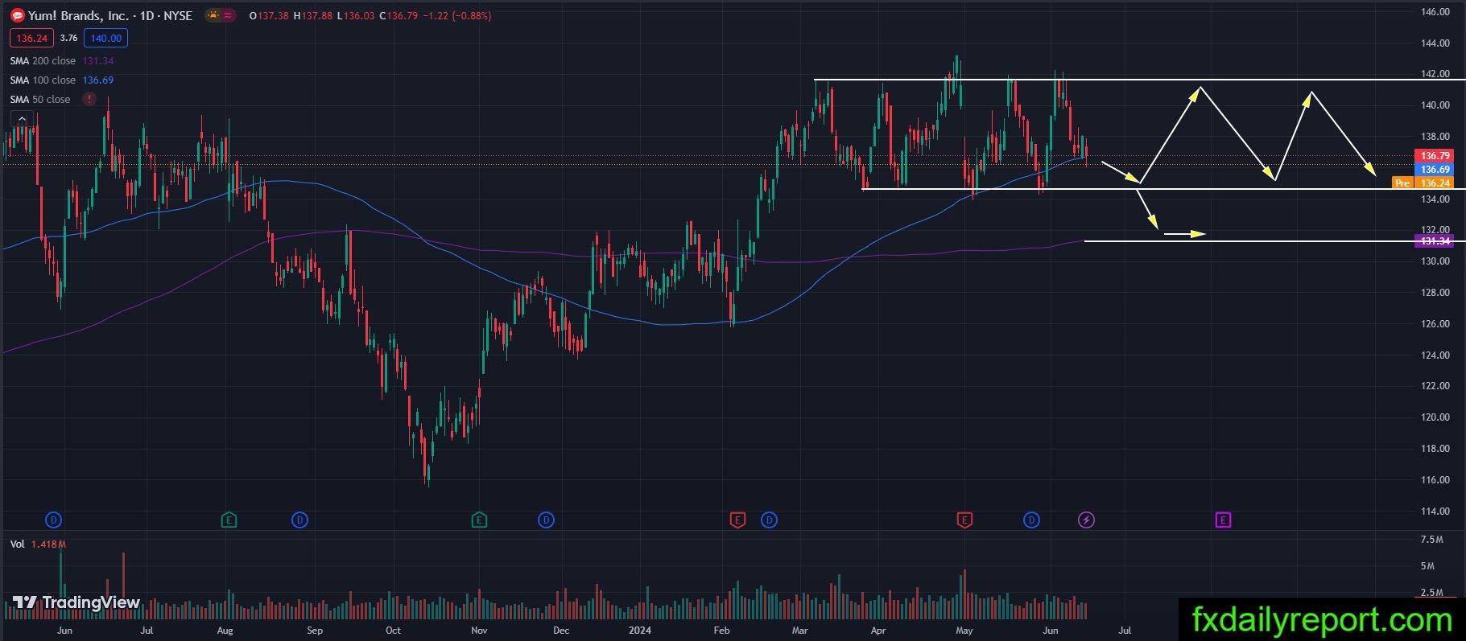Click the pink approximate-data status icon
This screenshot has width=1466, height=641.
click(228, 15)
